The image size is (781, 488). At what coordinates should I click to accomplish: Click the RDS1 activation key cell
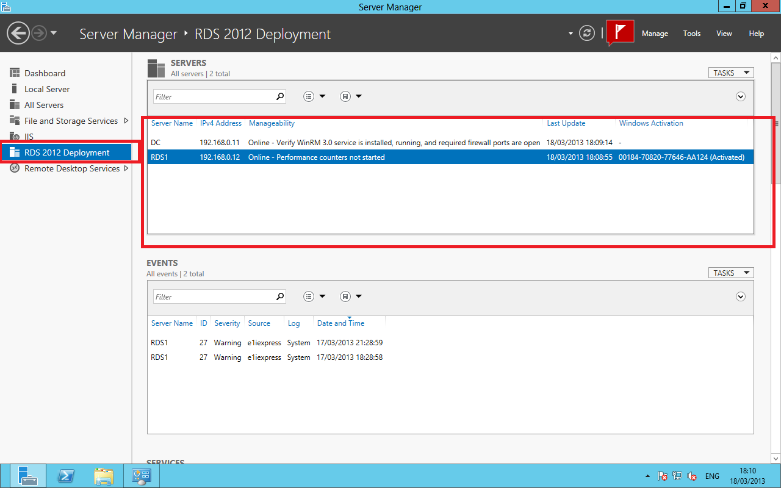pyautogui.click(x=682, y=157)
